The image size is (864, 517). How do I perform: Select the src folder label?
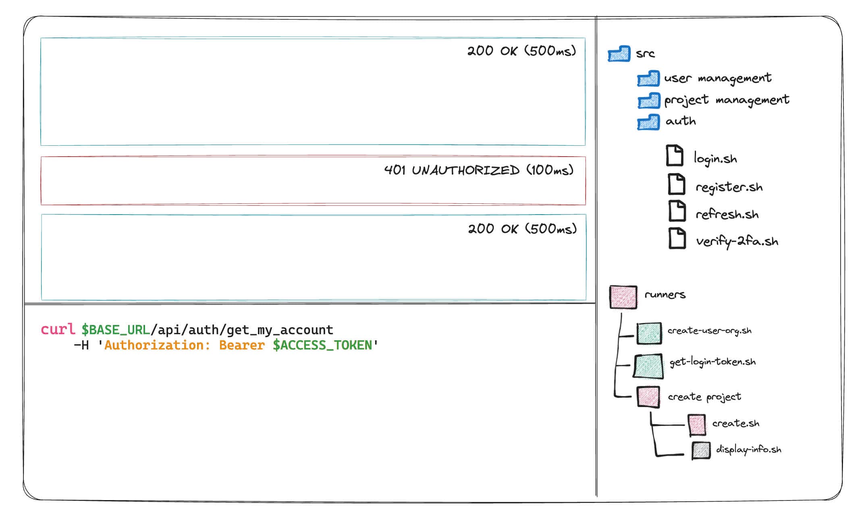[646, 54]
